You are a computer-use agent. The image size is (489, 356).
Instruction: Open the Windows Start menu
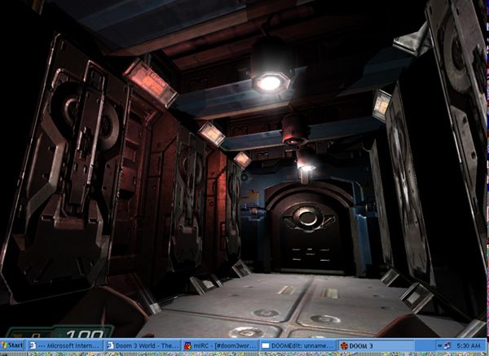coord(12,345)
